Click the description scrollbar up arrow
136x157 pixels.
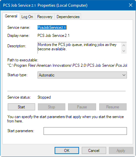tap(124, 45)
